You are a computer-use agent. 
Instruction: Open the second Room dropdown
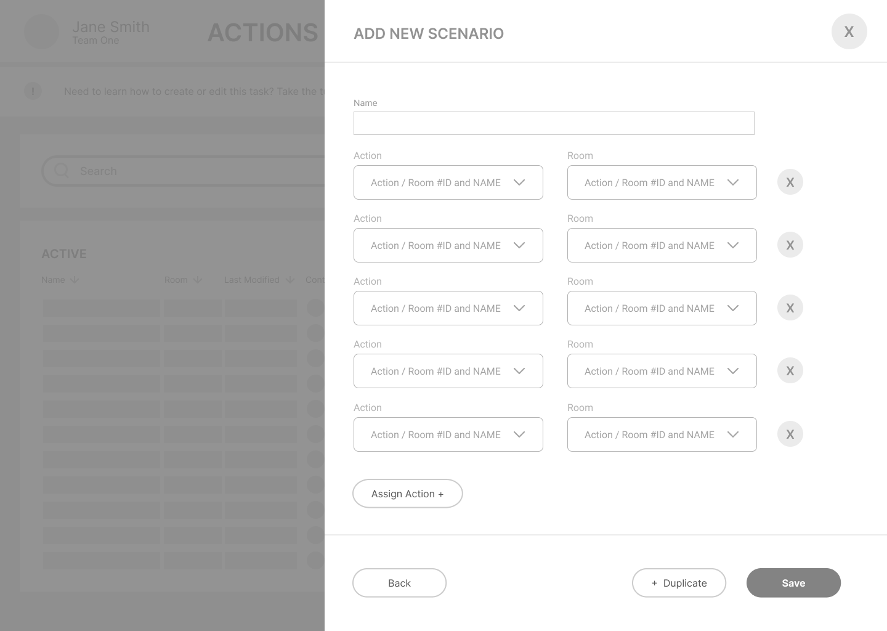click(662, 245)
